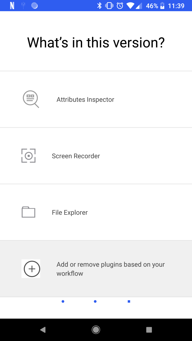Open the Screen Recorder capture icon

tap(28, 156)
